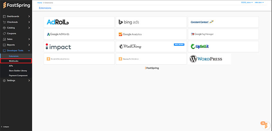The height and width of the screenshot is (131, 272).
Task: Open the MailChimp extension card
Action: click(151, 47)
